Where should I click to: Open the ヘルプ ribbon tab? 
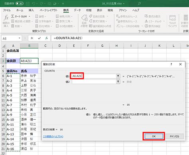tap(136, 10)
